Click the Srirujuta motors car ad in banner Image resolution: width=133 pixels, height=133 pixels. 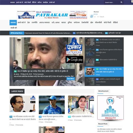(x=78, y=15)
